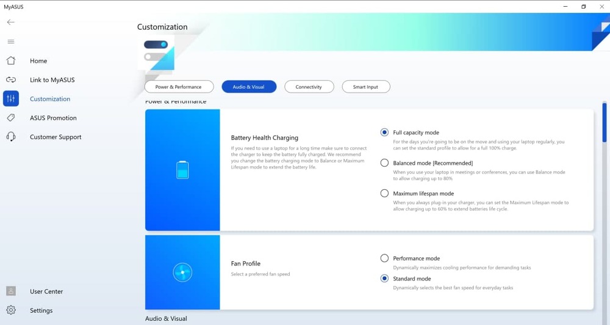Image resolution: width=610 pixels, height=325 pixels.
Task: Click the Home house icon
Action: click(x=11, y=61)
